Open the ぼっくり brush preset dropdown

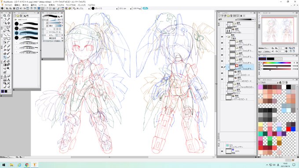pos(117,9)
